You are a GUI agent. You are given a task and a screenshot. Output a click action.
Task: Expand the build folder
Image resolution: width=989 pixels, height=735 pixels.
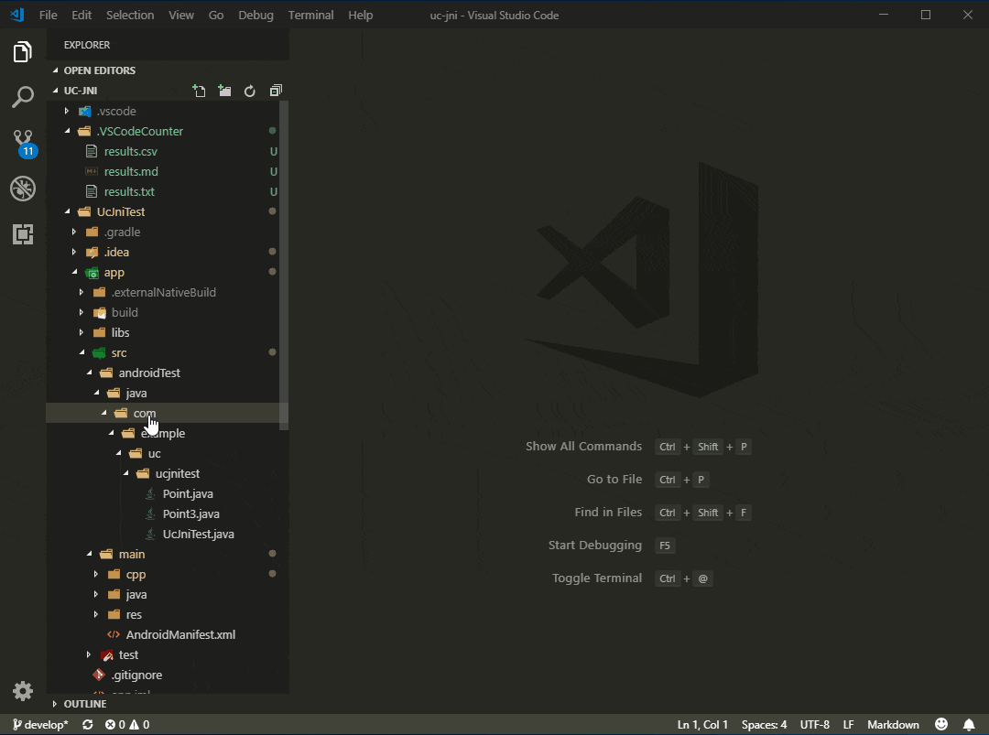pyautogui.click(x=168, y=313)
